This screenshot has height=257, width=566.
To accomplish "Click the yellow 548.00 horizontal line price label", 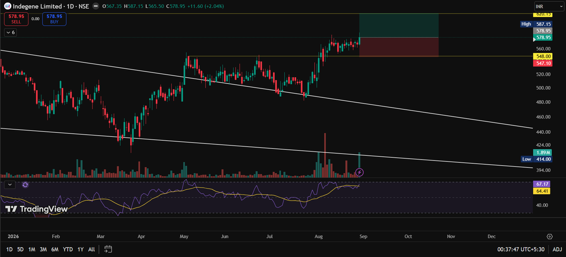I will click(542, 56).
